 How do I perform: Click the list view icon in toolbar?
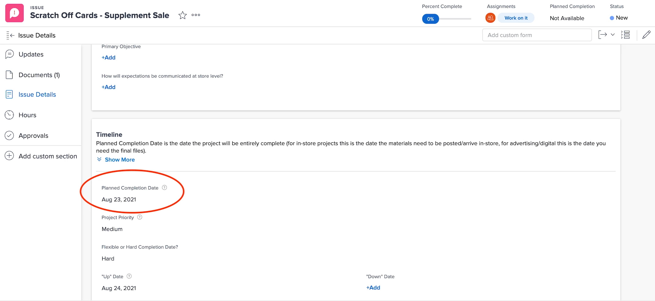click(x=625, y=35)
